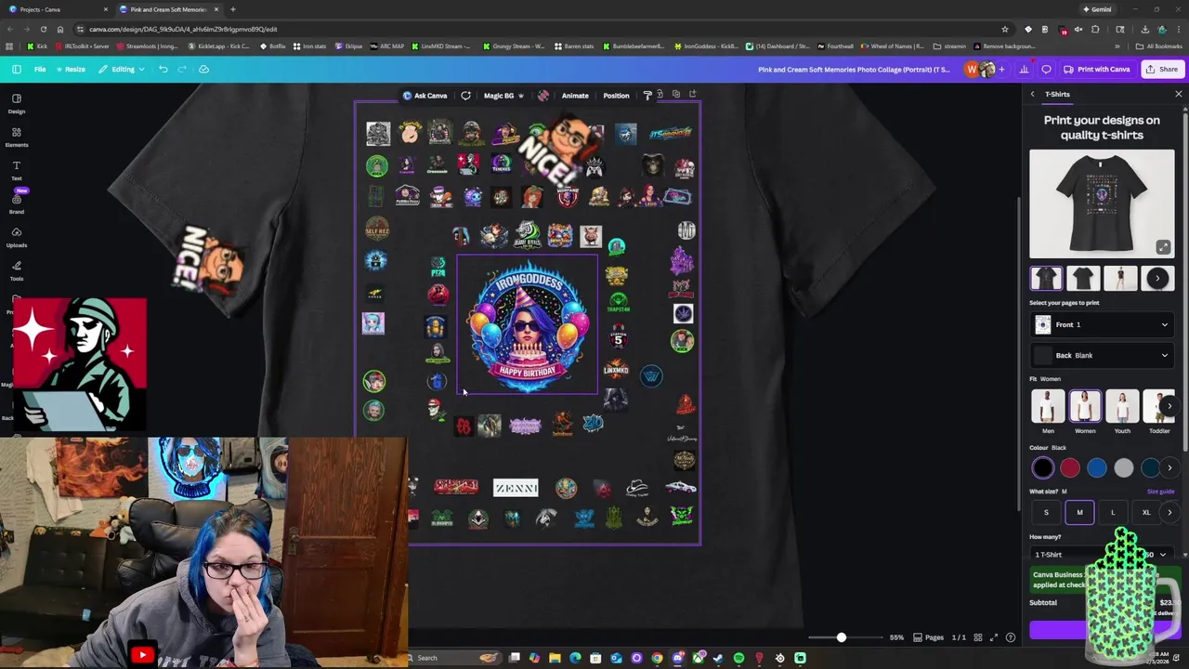Select size S
The height and width of the screenshot is (669, 1189).
click(1046, 512)
